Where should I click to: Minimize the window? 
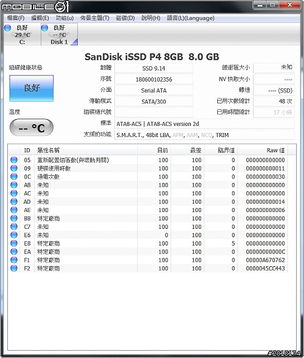[260, 5]
